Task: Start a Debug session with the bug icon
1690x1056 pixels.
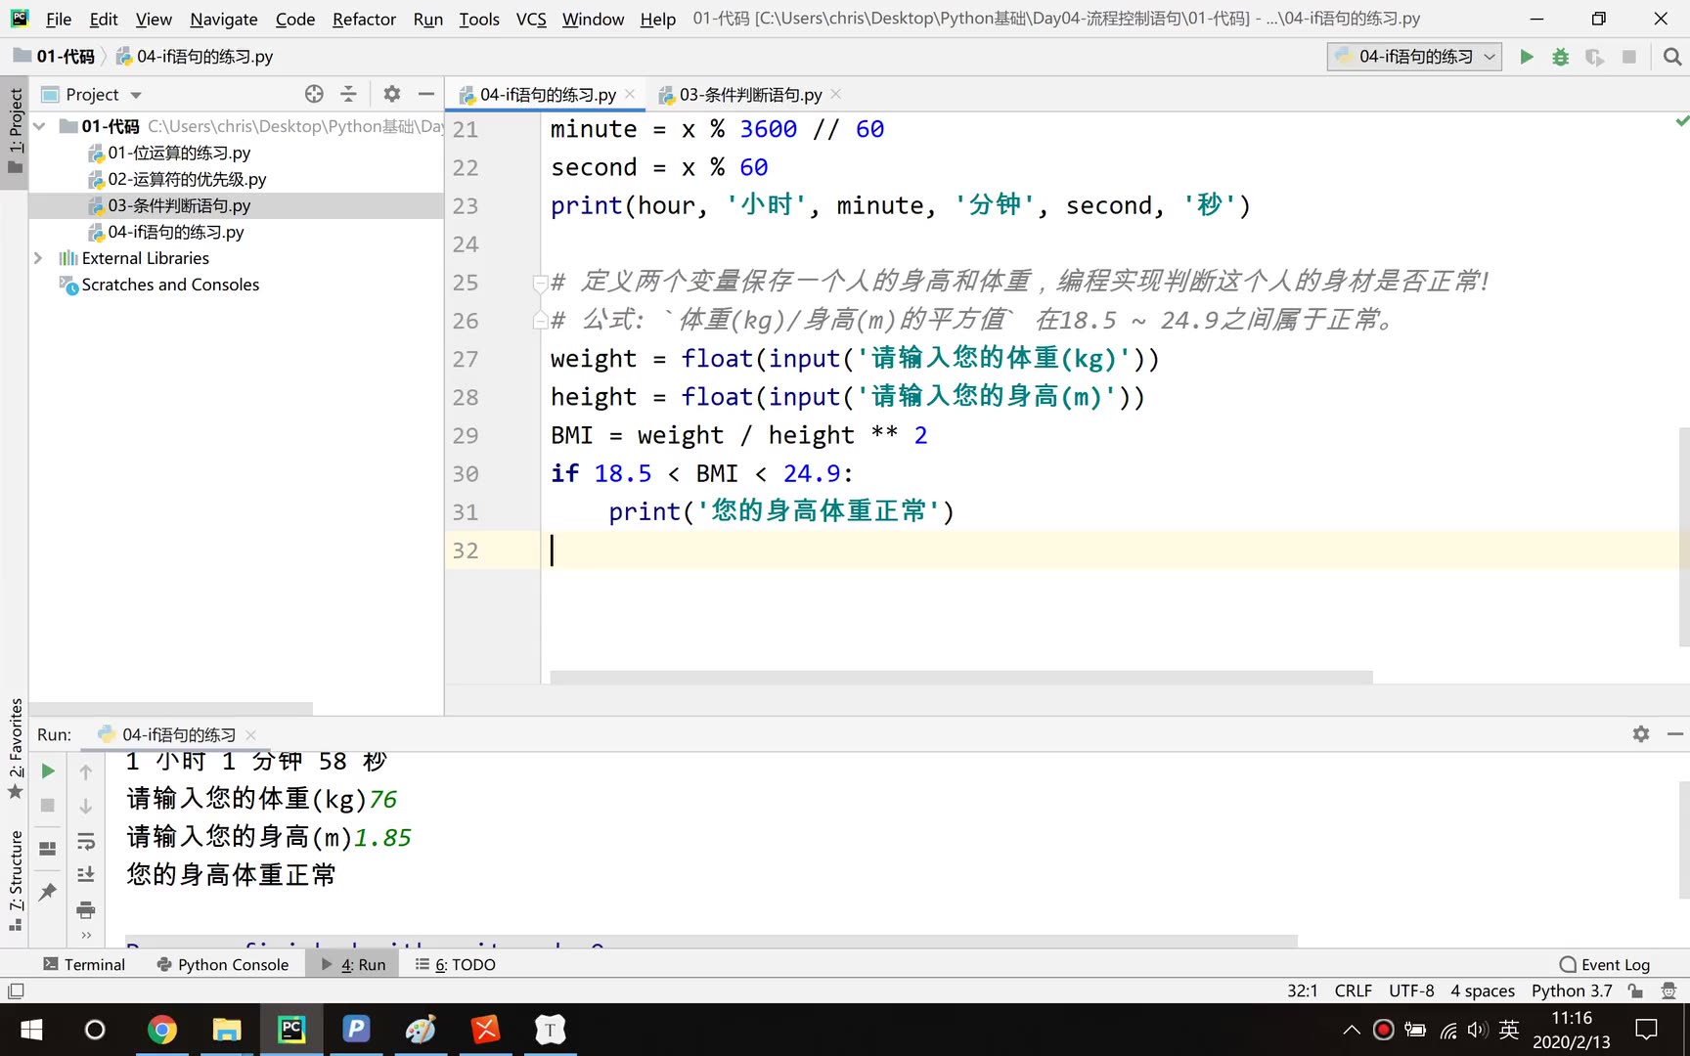Action: coord(1560,56)
